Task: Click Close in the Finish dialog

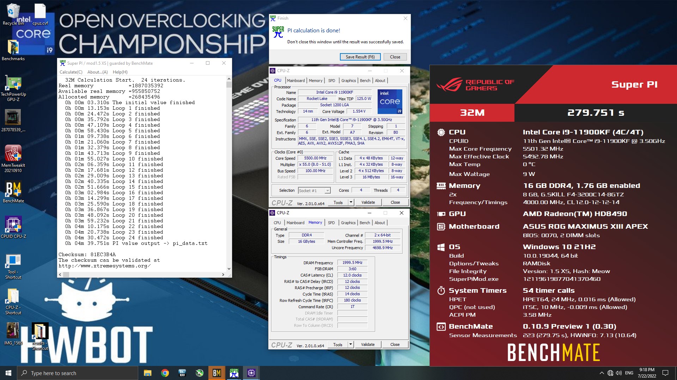Action: tap(395, 57)
